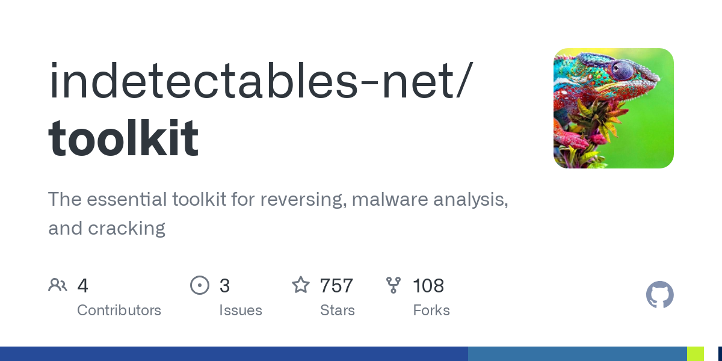This screenshot has width=722, height=361.
Task: Select the Contributors label
Action: pos(119,310)
